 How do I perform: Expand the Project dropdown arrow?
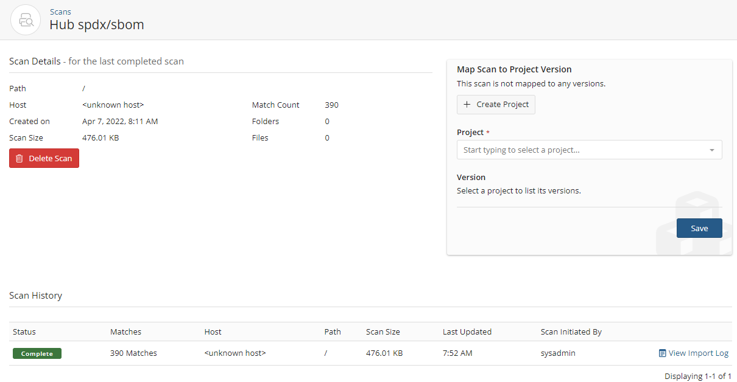[x=711, y=150]
